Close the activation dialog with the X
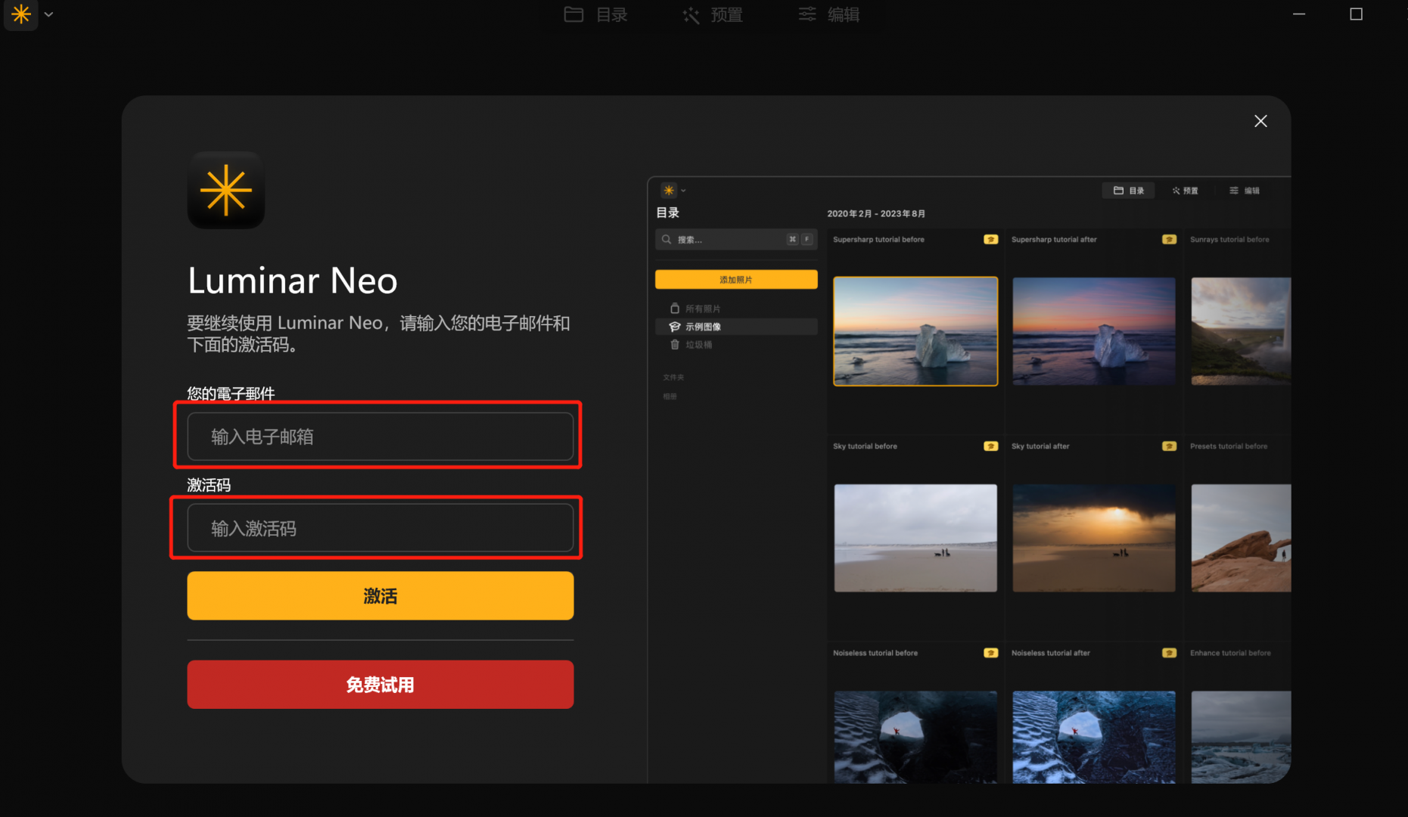Screen dimensions: 1408x817 point(1260,121)
